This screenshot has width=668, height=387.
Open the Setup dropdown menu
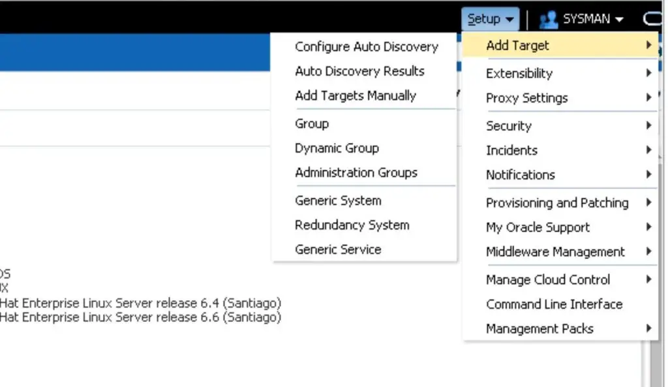click(489, 18)
